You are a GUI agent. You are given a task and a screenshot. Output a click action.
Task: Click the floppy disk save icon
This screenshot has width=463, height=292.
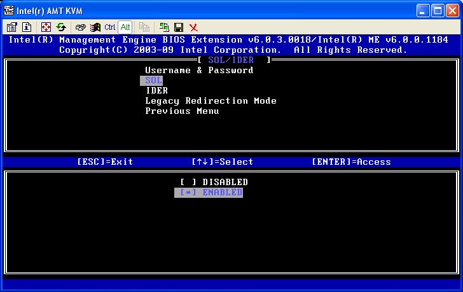(x=179, y=27)
